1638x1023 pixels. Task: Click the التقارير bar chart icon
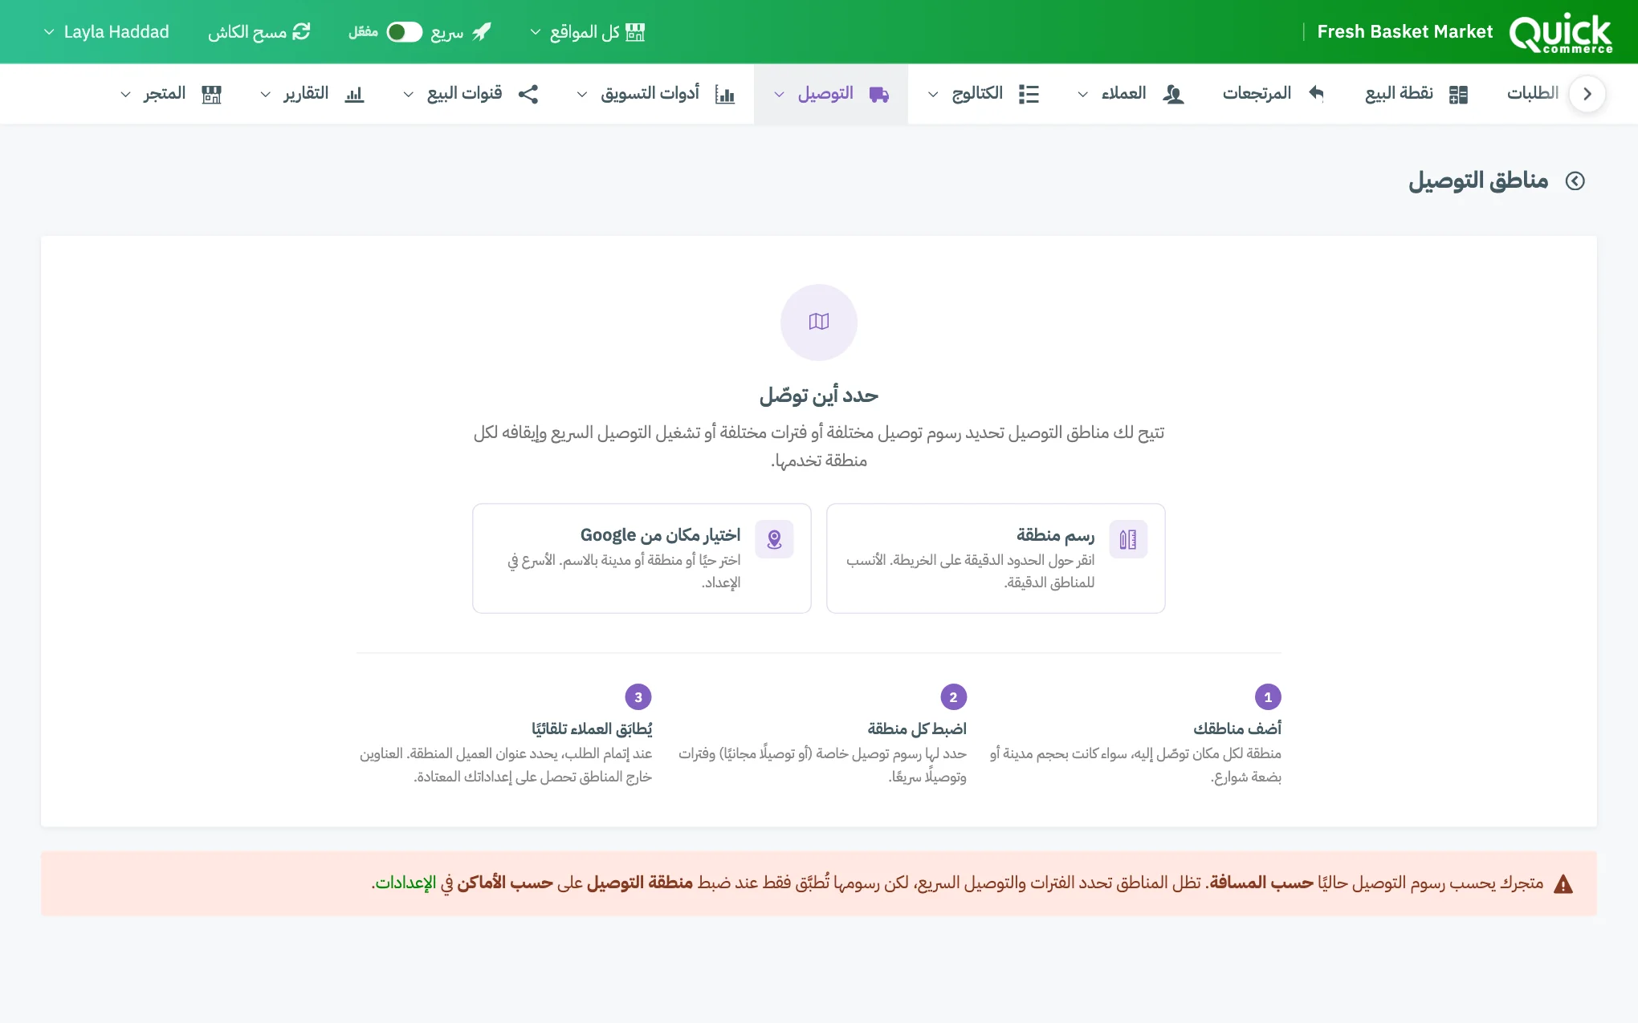click(x=354, y=95)
